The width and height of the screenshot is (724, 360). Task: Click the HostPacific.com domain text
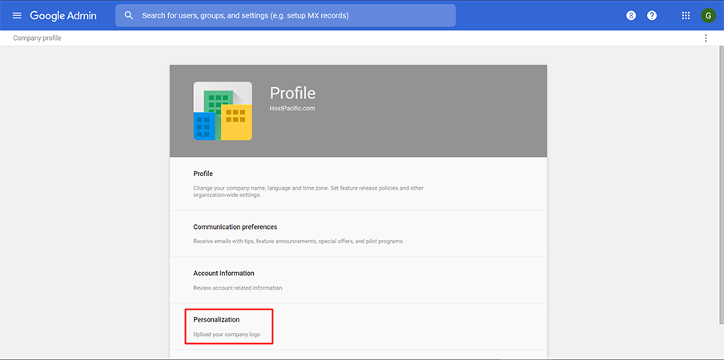coord(292,108)
